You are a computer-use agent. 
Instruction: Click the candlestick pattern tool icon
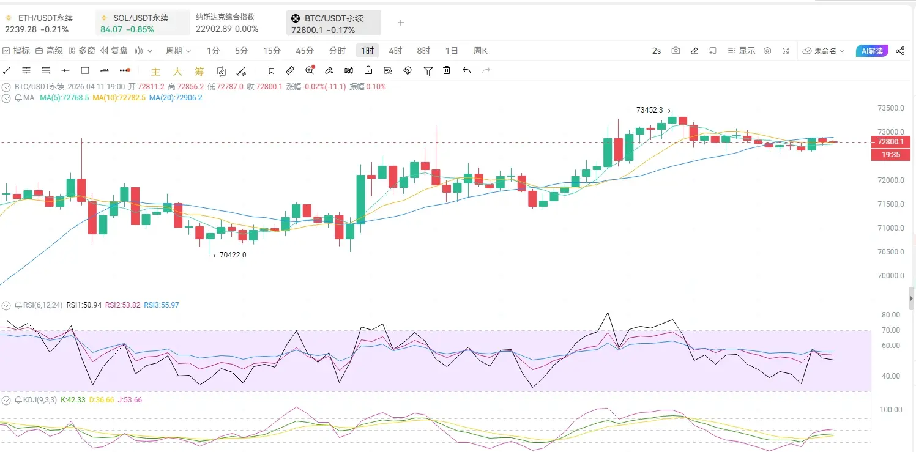[x=349, y=70]
